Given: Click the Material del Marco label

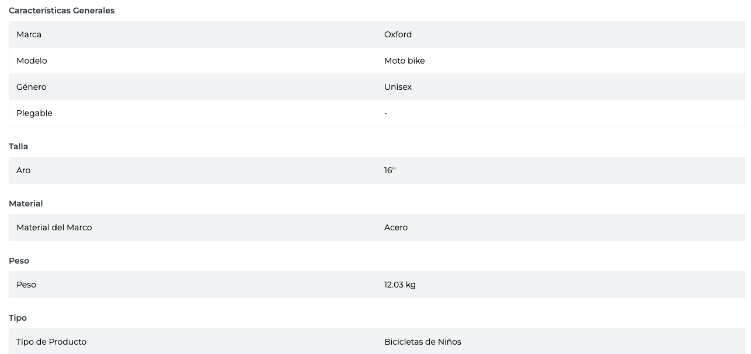Looking at the screenshot, I should pyautogui.click(x=54, y=227).
